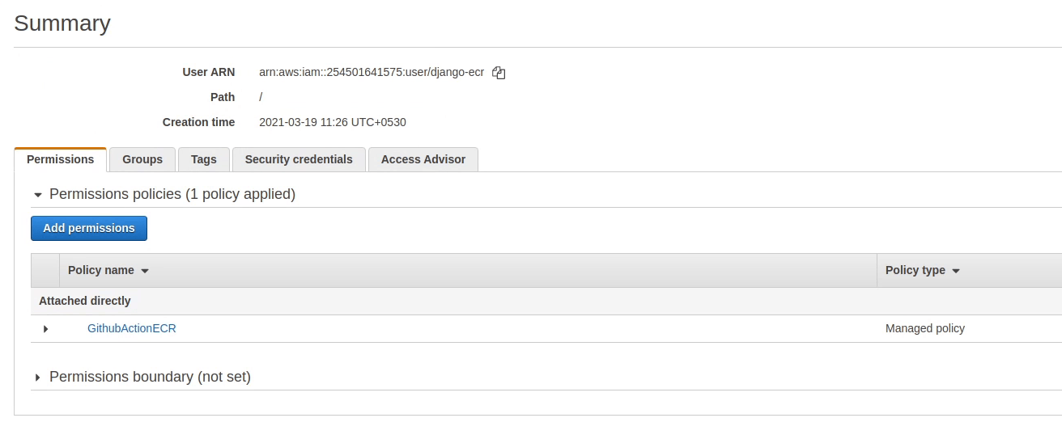
Task: Click the Policy type sort arrow
Action: click(956, 271)
